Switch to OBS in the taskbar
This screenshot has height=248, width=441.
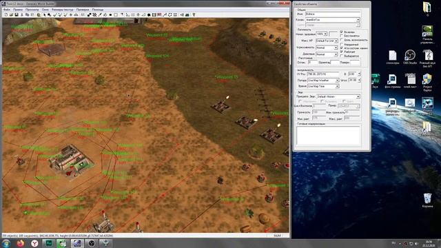pyautogui.click(x=92, y=243)
